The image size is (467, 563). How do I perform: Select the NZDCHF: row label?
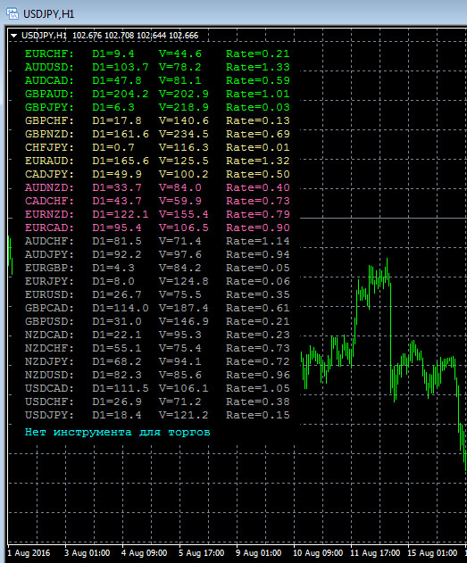click(x=49, y=348)
